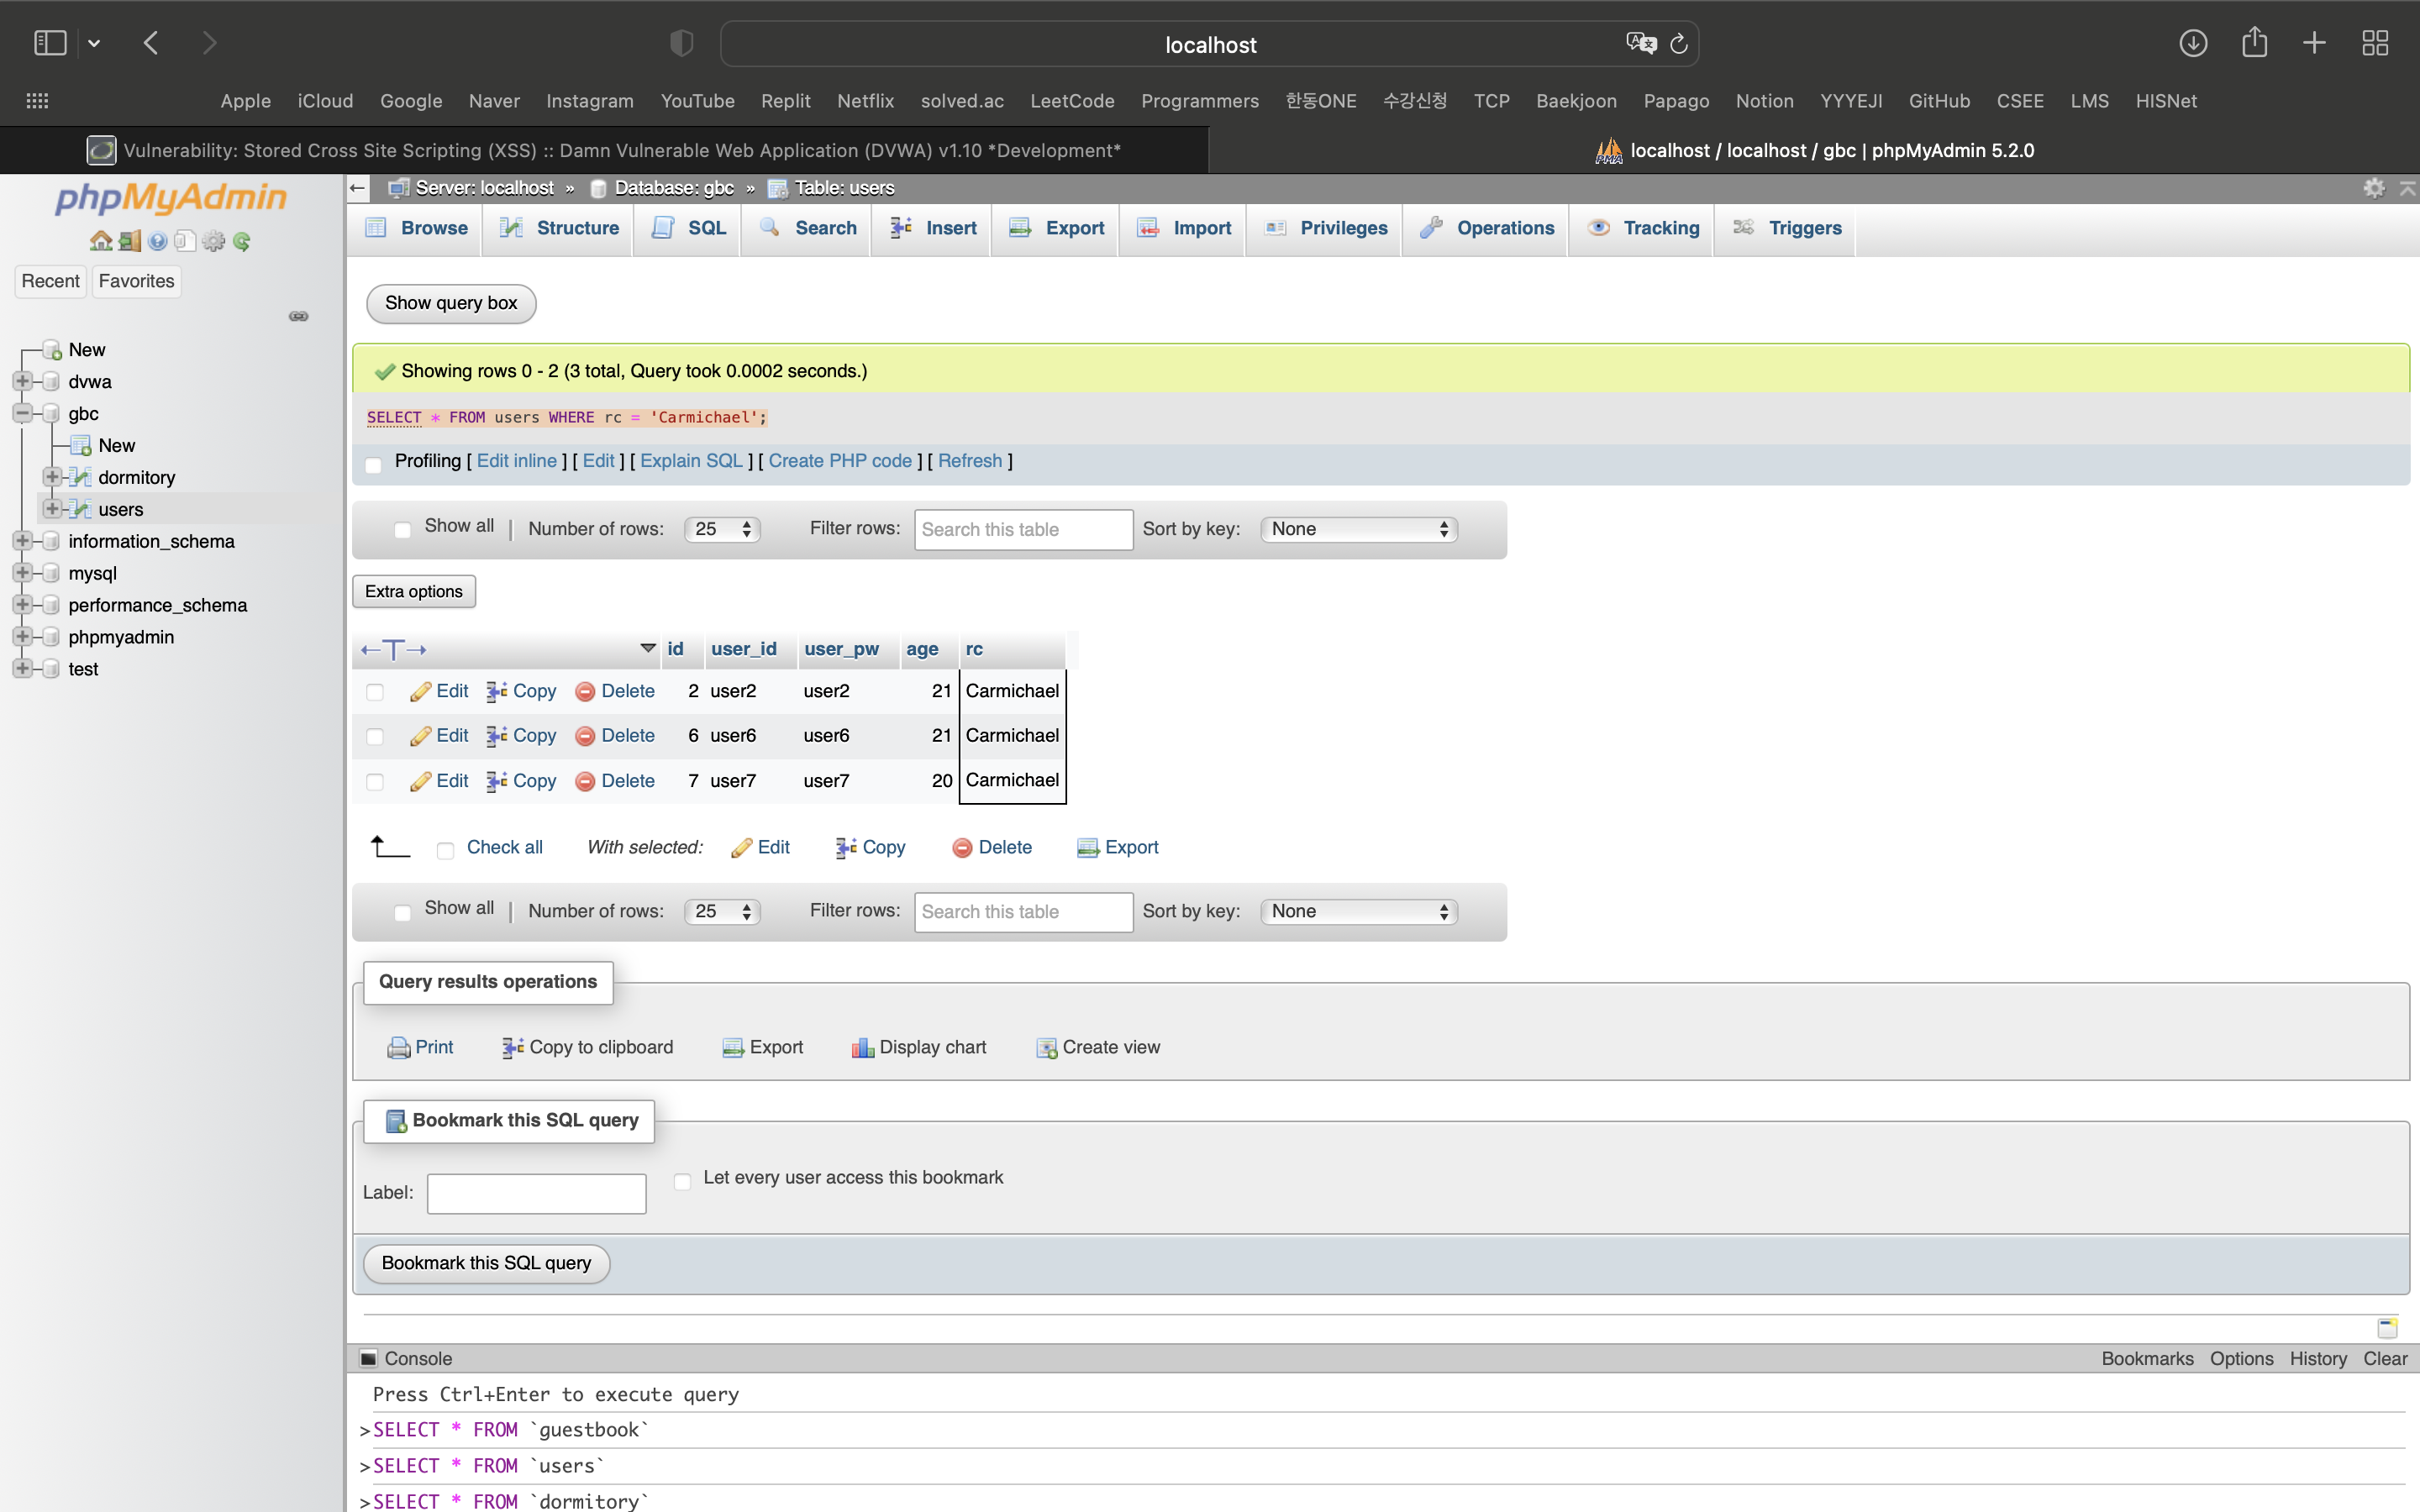Click the bookmark Label input field
2420x1512 pixels.
click(537, 1193)
